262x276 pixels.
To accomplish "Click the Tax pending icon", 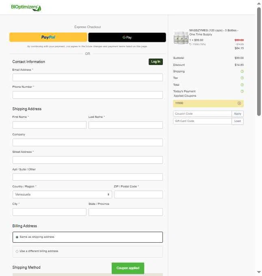I will pyautogui.click(x=242, y=78).
